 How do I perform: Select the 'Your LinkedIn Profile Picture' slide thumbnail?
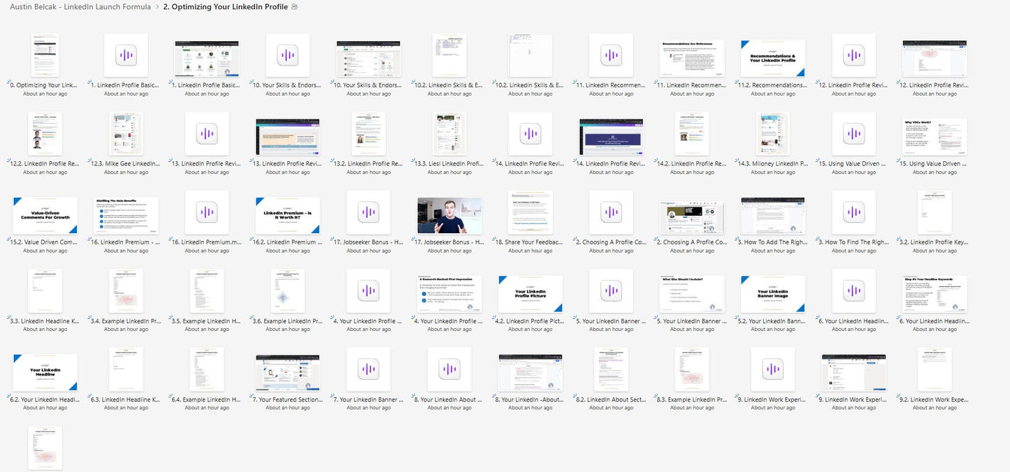tap(530, 294)
